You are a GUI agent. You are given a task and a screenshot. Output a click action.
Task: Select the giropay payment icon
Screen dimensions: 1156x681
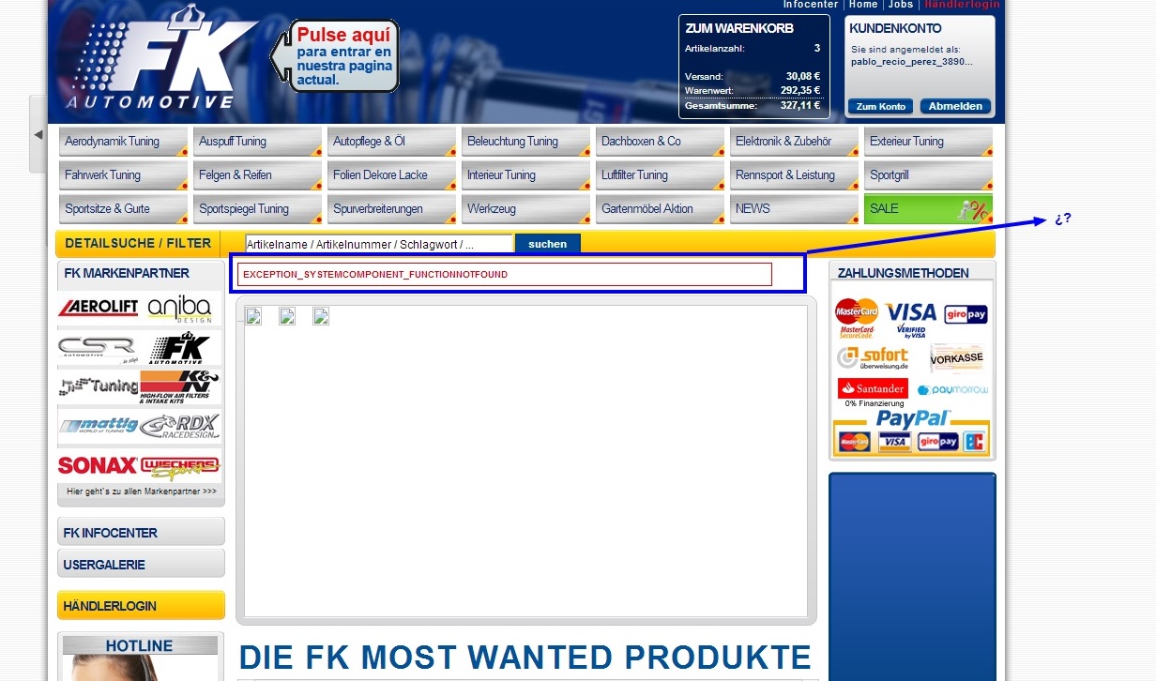966,314
